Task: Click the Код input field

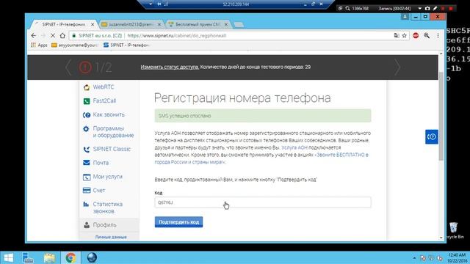Action: pyautogui.click(x=263, y=202)
